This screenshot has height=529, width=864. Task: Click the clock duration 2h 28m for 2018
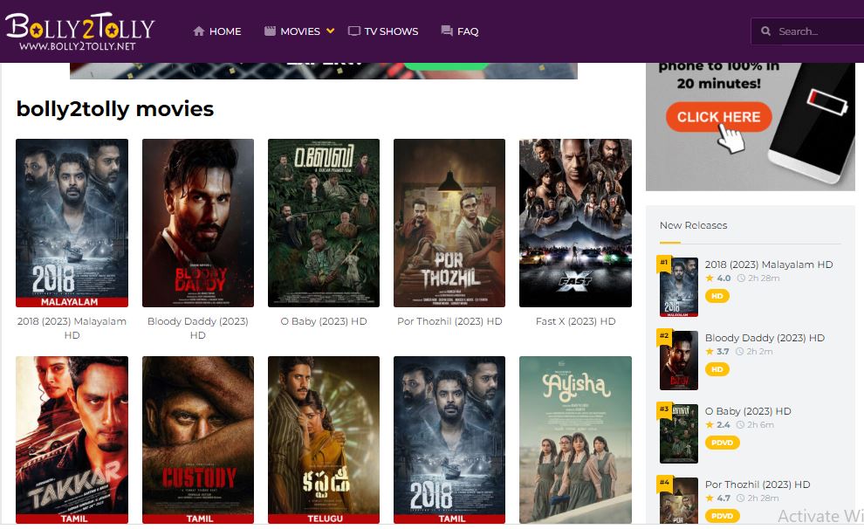(758, 278)
